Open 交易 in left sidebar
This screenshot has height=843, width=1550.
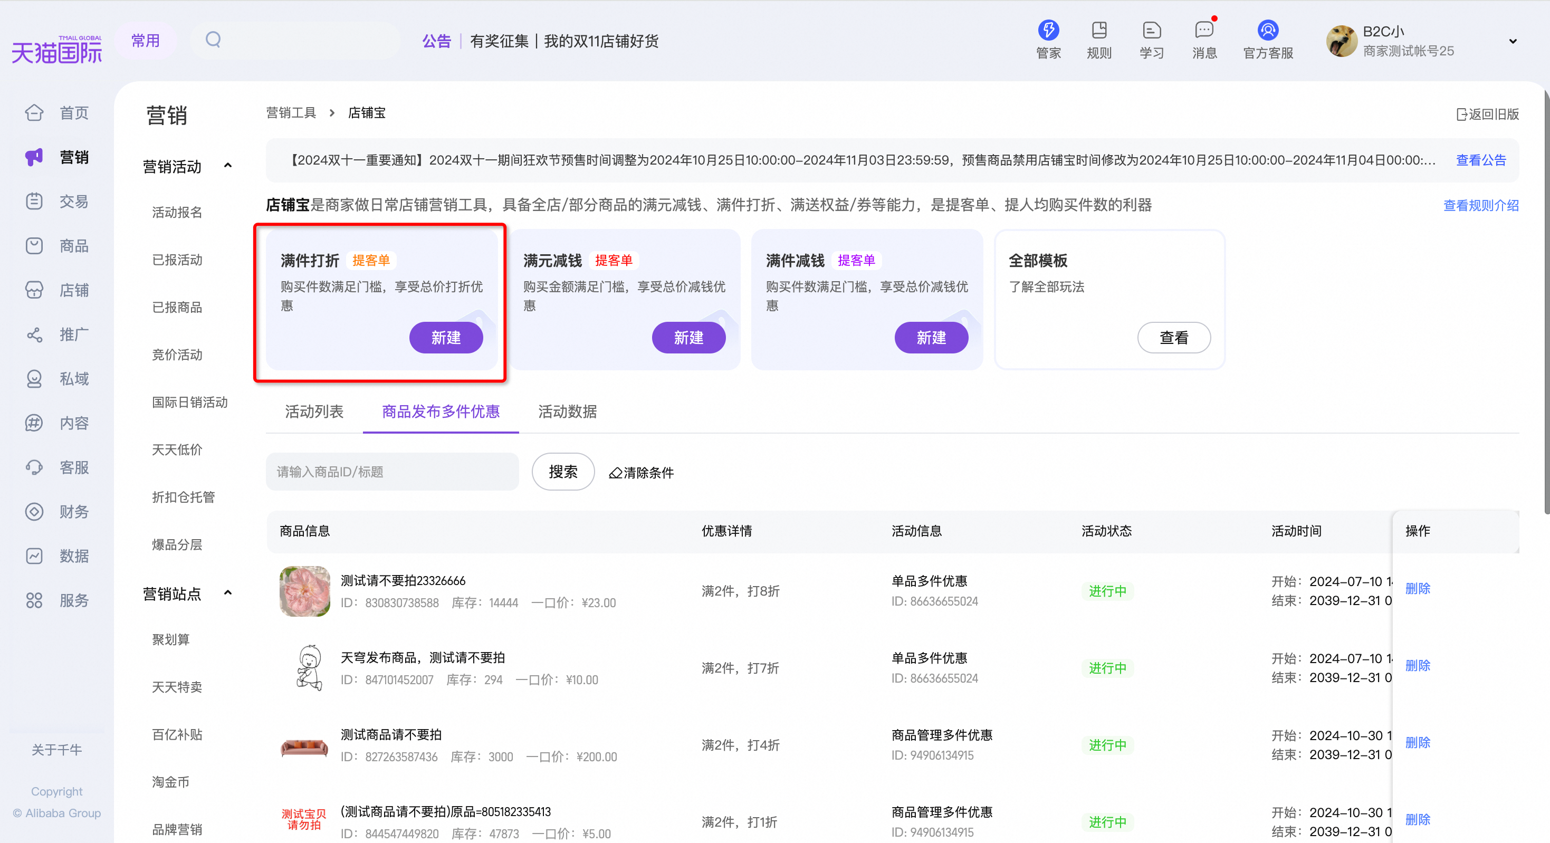pyautogui.click(x=57, y=201)
